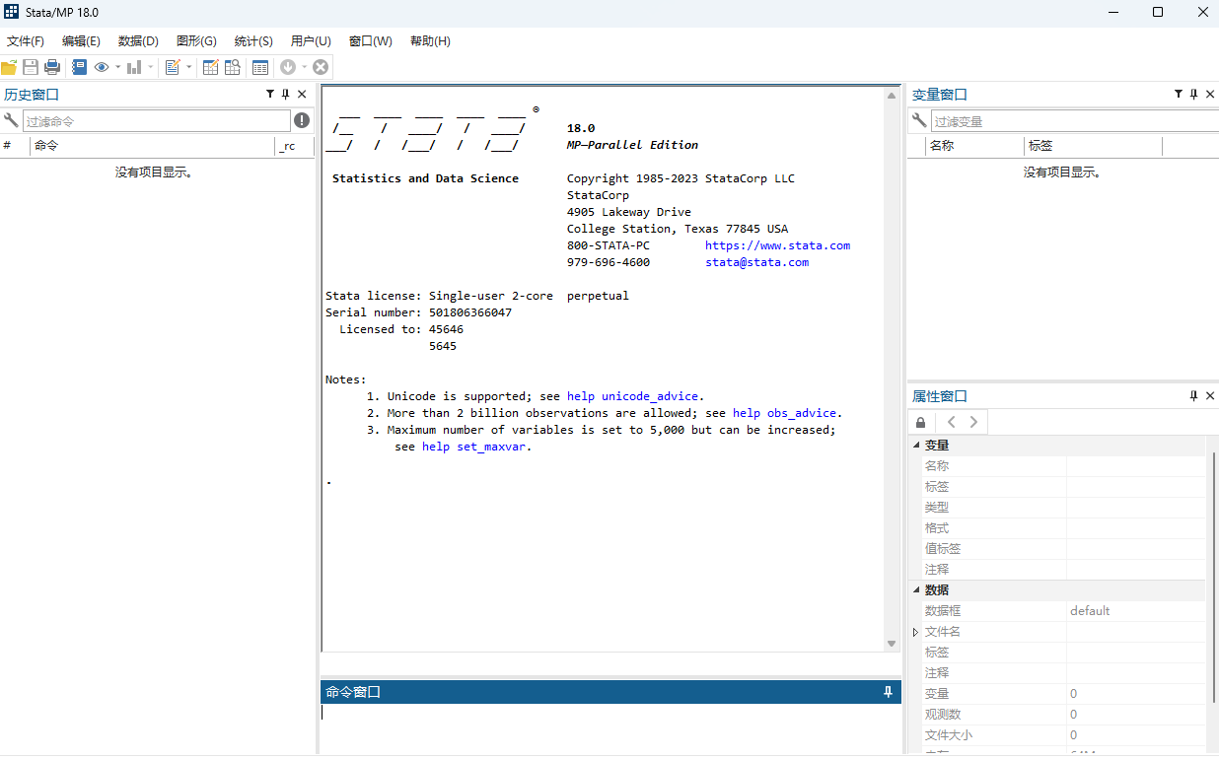Toggle pin on the Properties window
The width and height of the screenshot is (1219, 759).
(x=1193, y=396)
